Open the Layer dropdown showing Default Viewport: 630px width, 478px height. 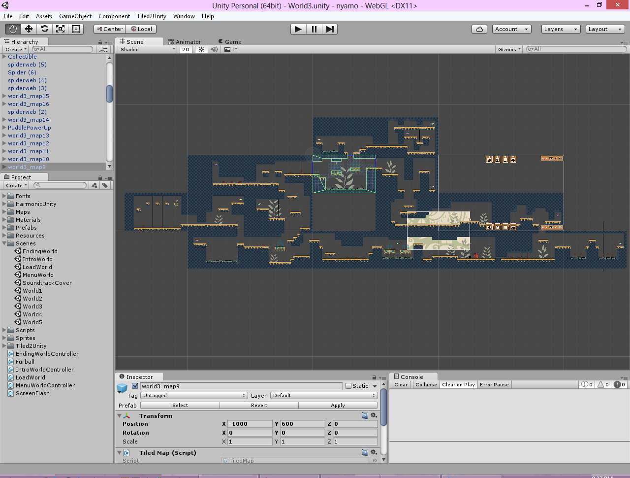(x=324, y=396)
